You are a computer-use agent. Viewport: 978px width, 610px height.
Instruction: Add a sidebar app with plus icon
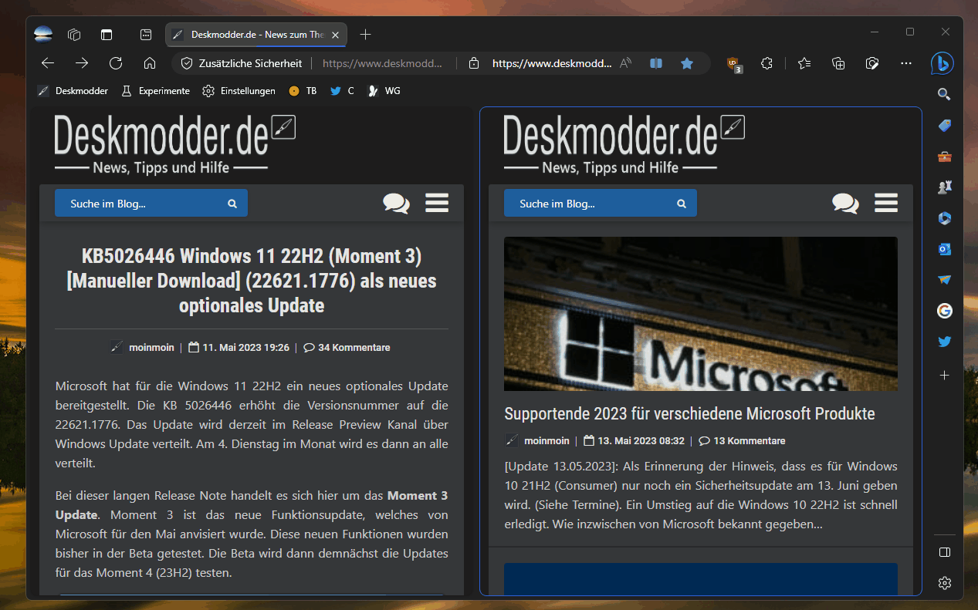point(944,376)
